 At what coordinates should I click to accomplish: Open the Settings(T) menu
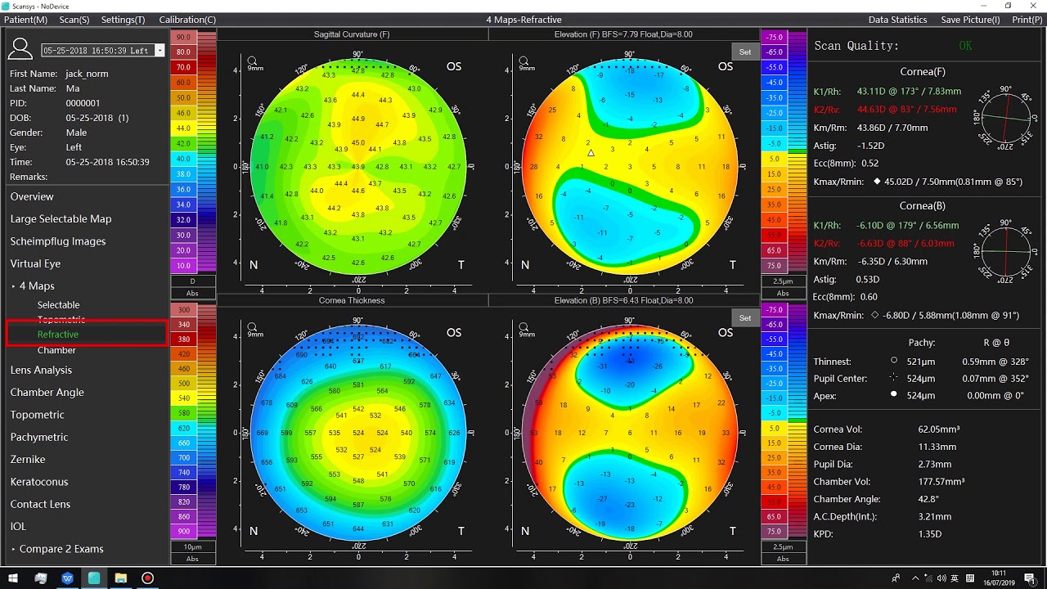tap(124, 20)
